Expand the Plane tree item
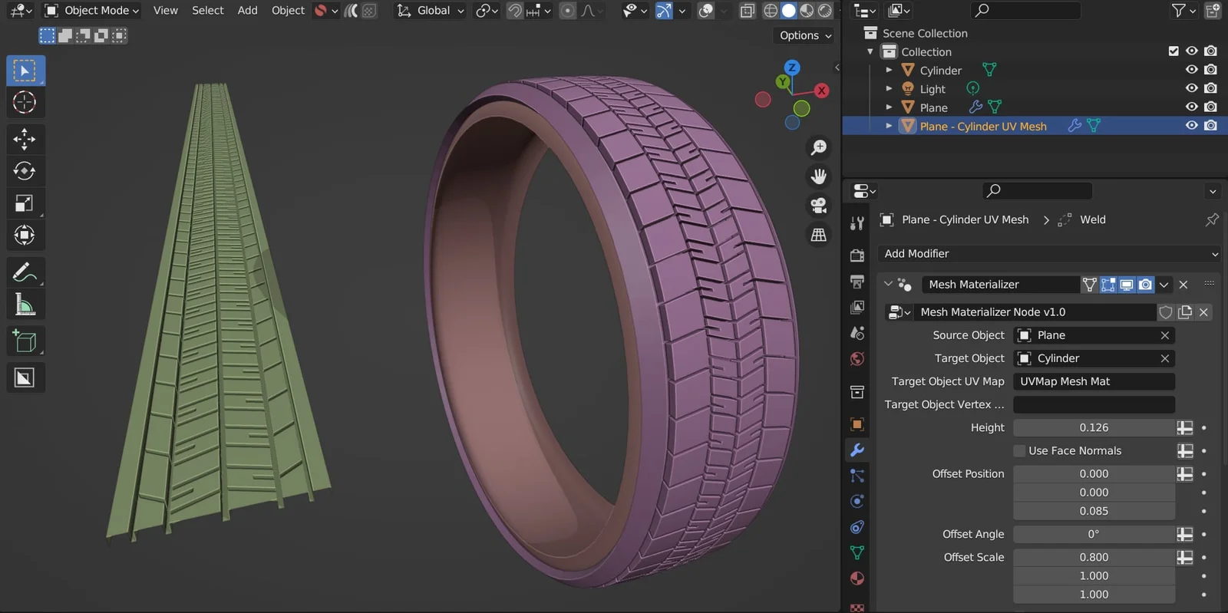 [x=889, y=107]
